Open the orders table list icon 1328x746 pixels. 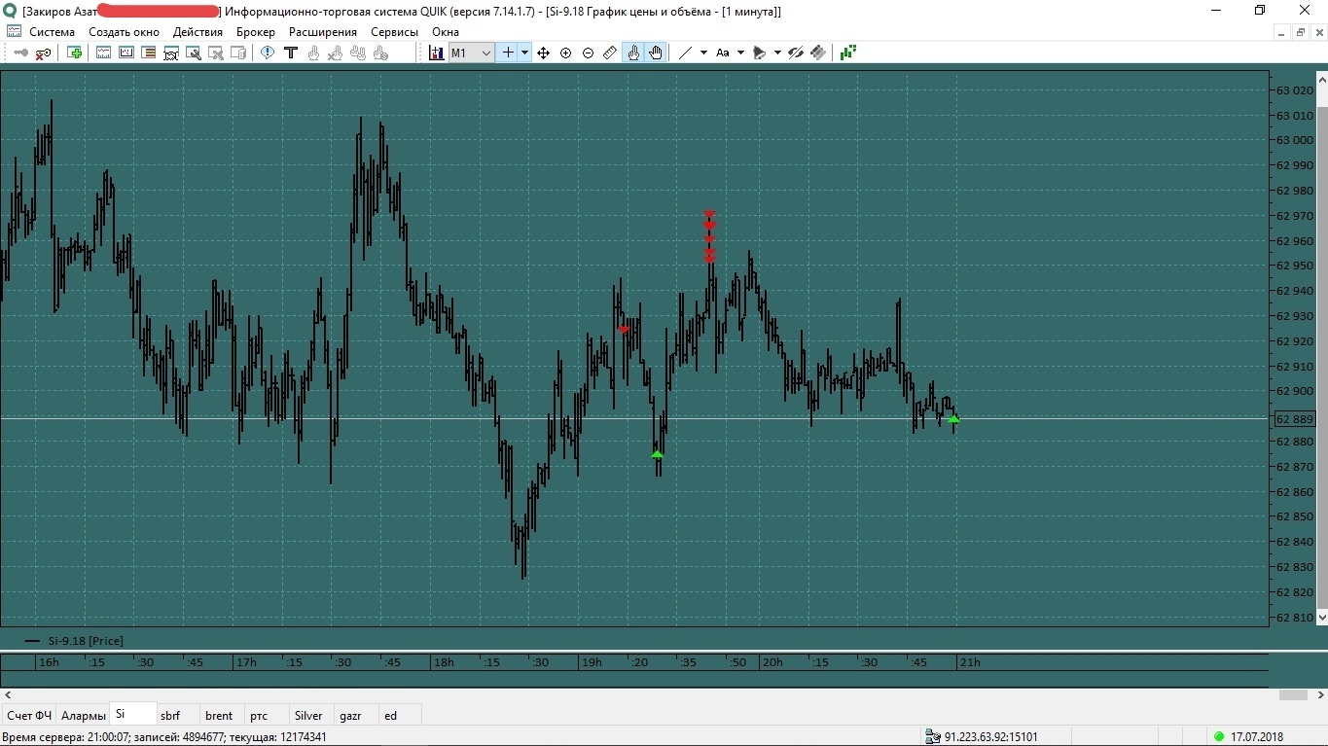click(149, 53)
